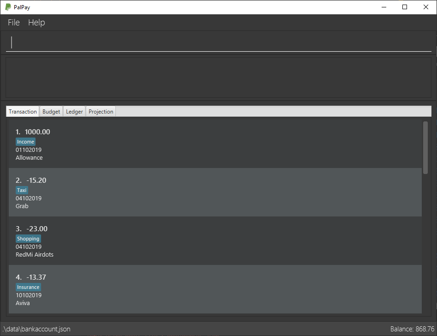The image size is (437, 336).
Task: Click the PalPay app icon in title bar
Action: tap(8, 7)
